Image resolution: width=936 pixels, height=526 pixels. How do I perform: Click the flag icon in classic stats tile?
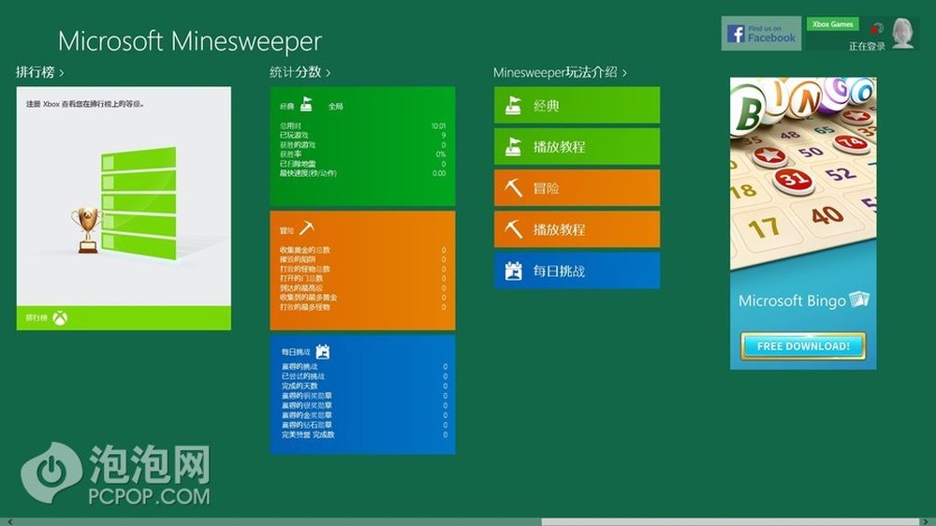pyautogui.click(x=306, y=105)
